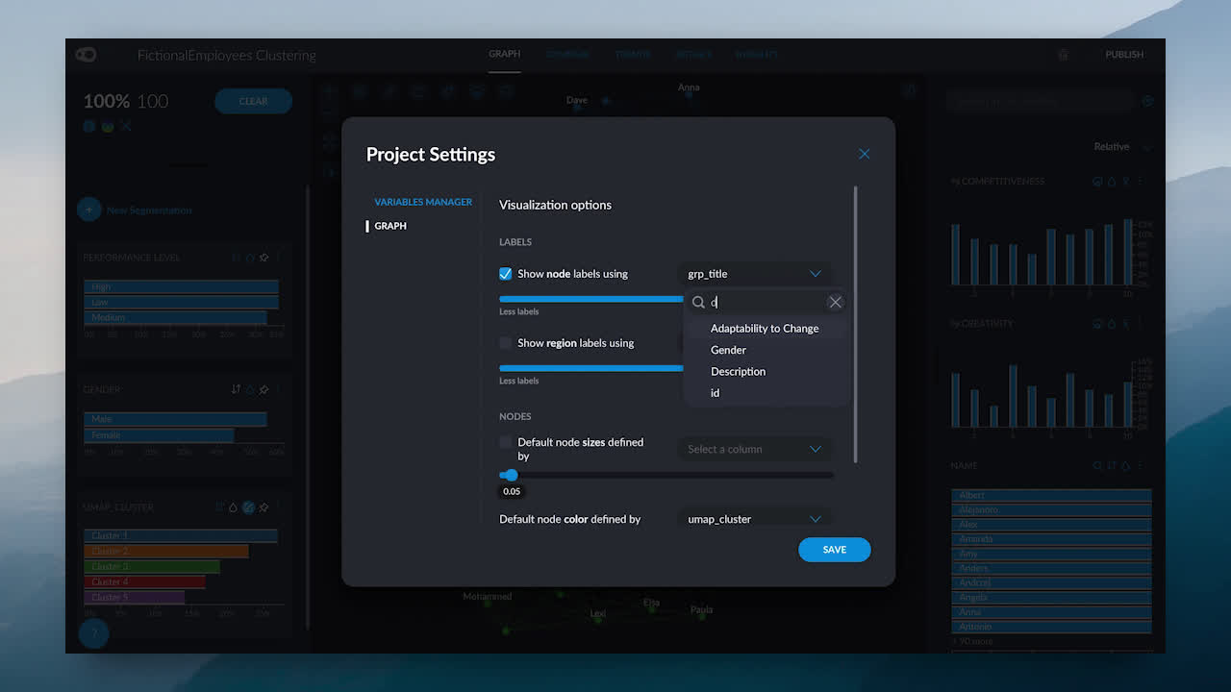1231x692 pixels.
Task: Click the magnifier icon in dropdown search
Action: point(699,302)
